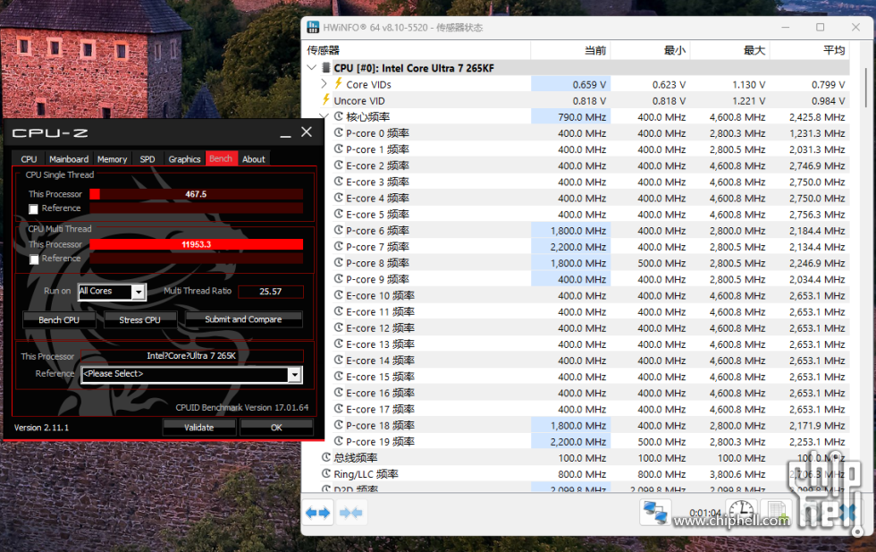Click the HWiNFO sensor list vertical scrollbar
Screen dimensions: 876x552
click(866, 89)
